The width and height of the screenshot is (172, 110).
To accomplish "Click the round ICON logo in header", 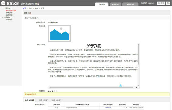I will (x=3, y=3).
